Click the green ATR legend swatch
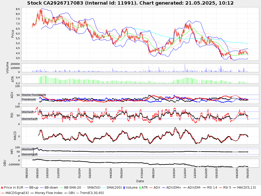The width and height of the screenshot is (261, 196). point(140,188)
